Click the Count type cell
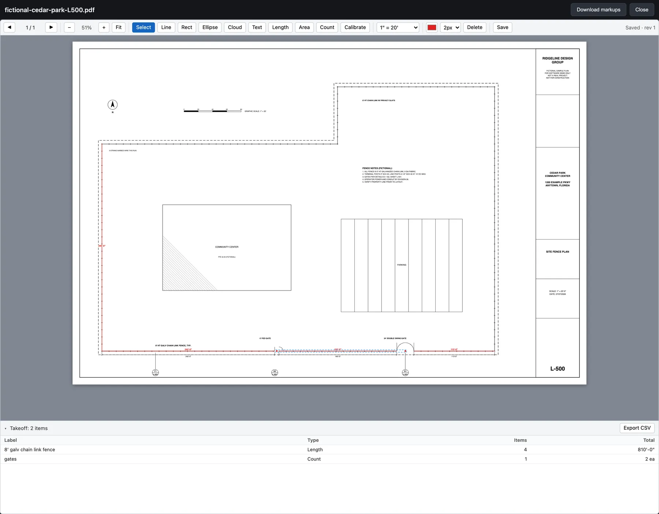 [314, 459]
